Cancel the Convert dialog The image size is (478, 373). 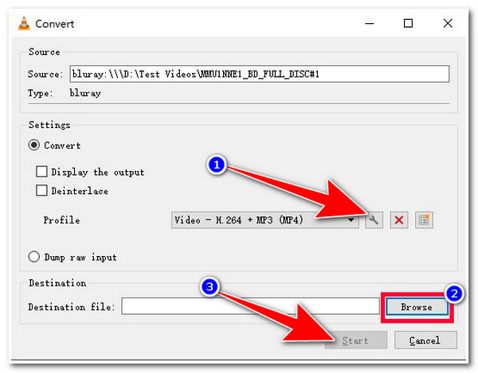(x=425, y=340)
